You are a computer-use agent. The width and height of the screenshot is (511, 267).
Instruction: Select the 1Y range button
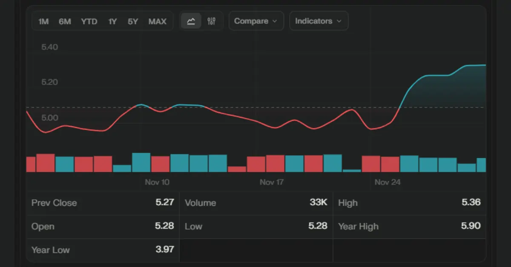coord(112,21)
